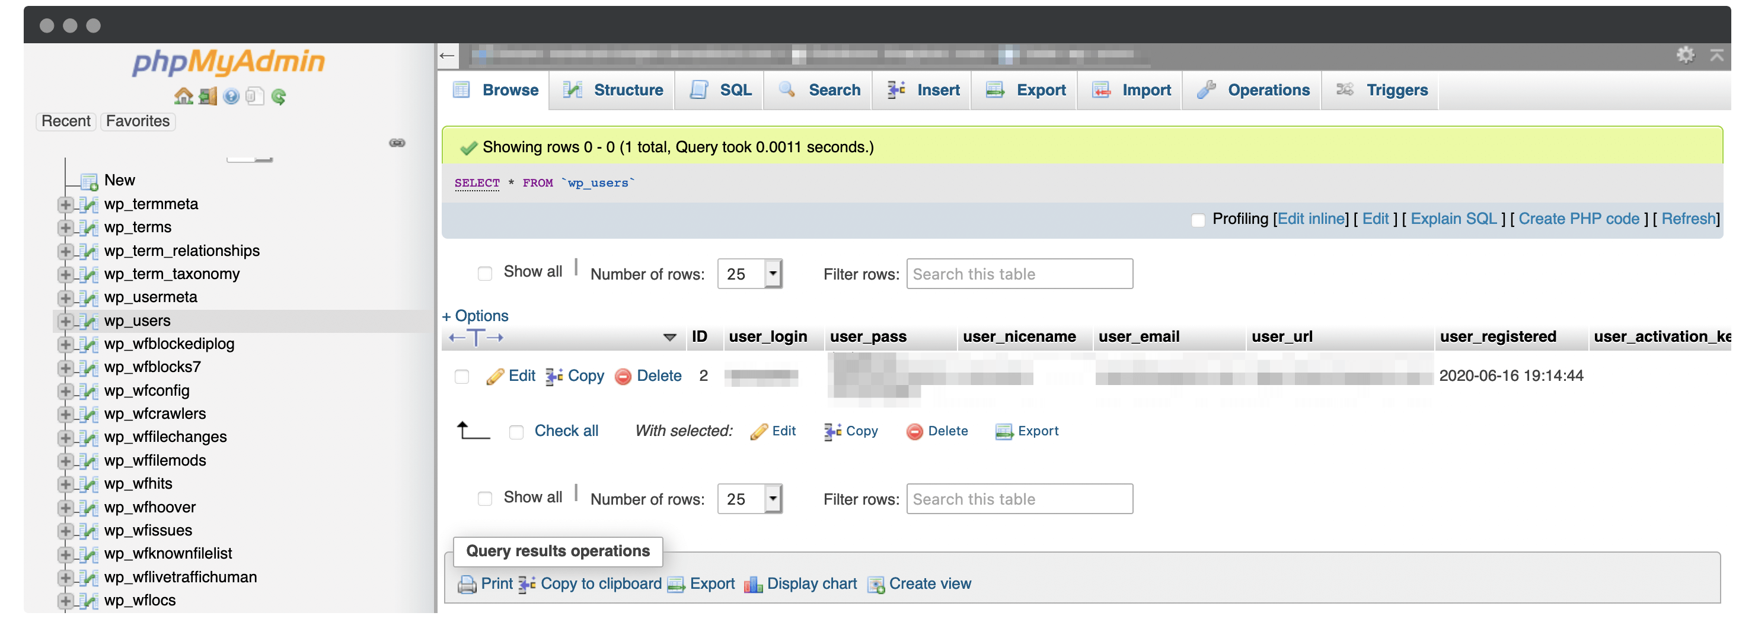The height and width of the screenshot is (619, 1755).
Task: Click the page settings gear icon
Action: coord(1685,54)
